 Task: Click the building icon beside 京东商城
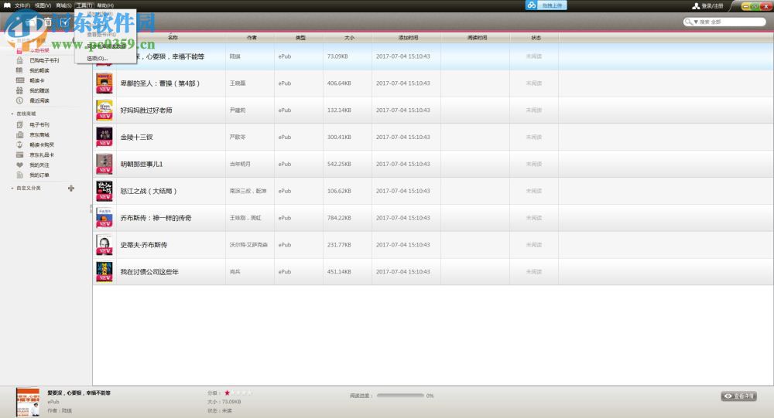(20, 134)
